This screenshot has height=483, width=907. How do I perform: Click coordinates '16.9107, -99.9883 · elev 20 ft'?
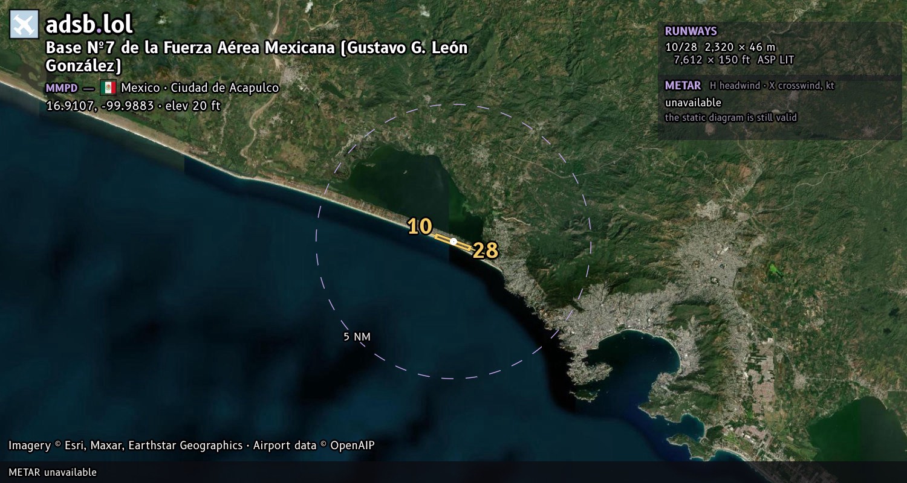133,106
